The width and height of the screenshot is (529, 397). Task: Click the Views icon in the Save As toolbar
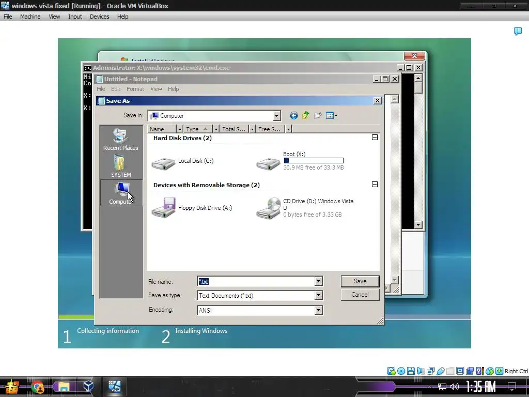330,116
